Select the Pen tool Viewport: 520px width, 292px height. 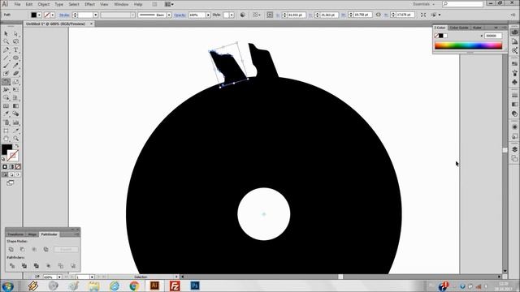[x=6, y=49]
